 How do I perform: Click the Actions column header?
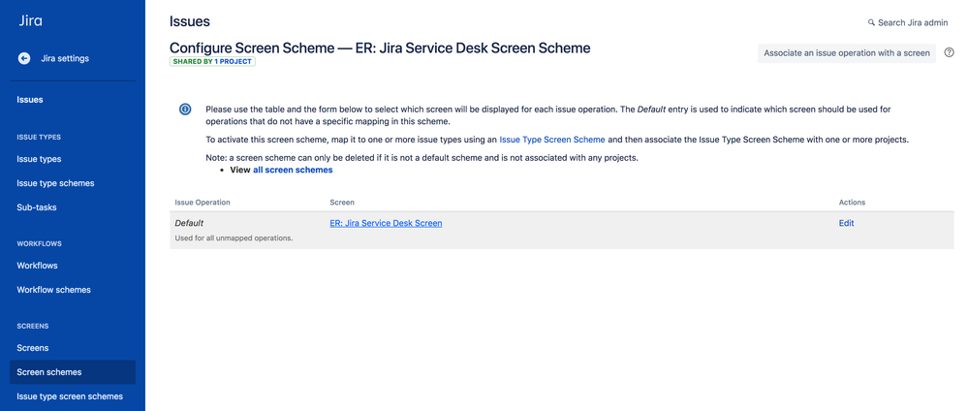click(852, 203)
